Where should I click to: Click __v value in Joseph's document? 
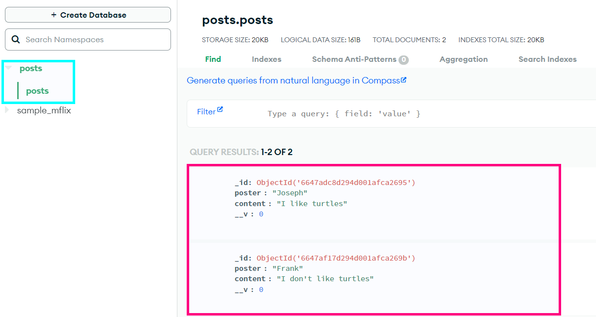pyautogui.click(x=261, y=214)
